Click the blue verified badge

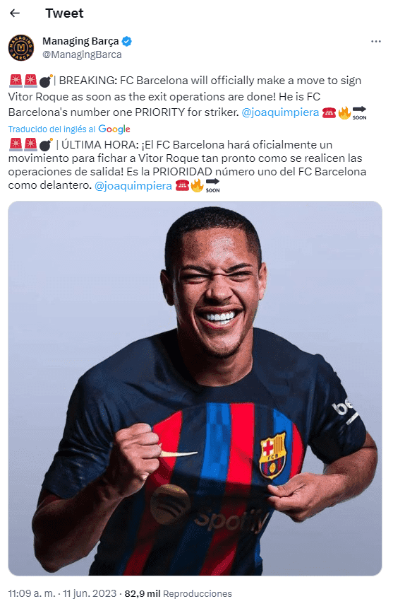pos(127,41)
